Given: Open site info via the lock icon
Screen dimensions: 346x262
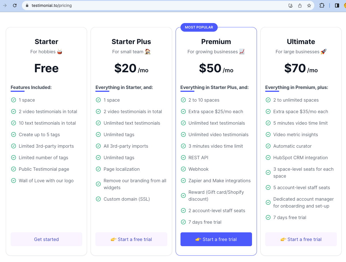Looking at the screenshot, I should [x=27, y=5].
